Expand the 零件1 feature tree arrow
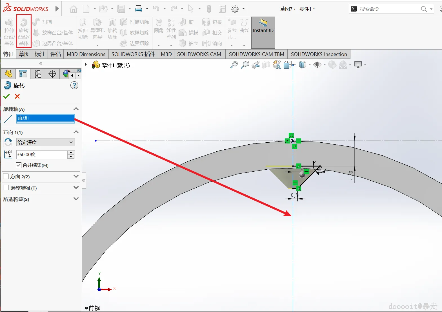 point(86,65)
